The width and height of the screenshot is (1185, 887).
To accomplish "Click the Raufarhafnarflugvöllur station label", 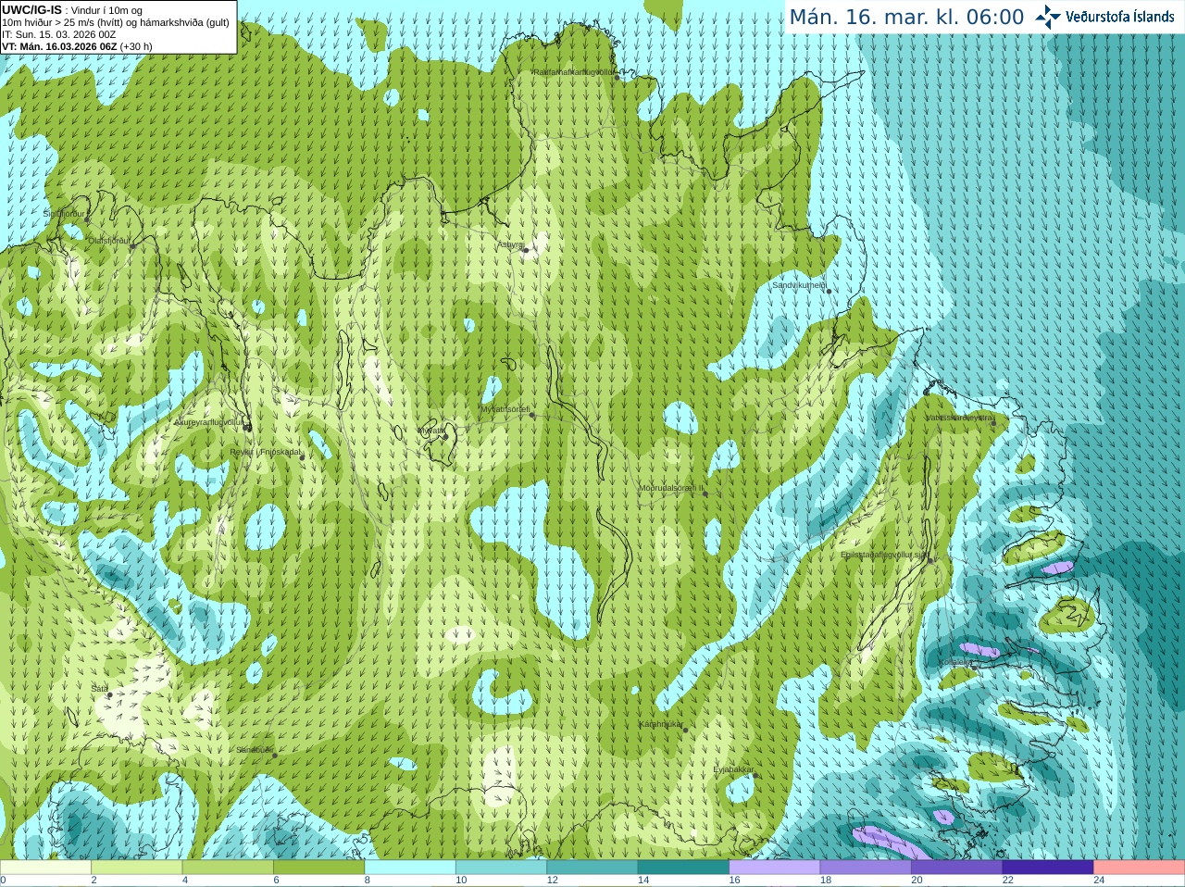I will 573,71.
